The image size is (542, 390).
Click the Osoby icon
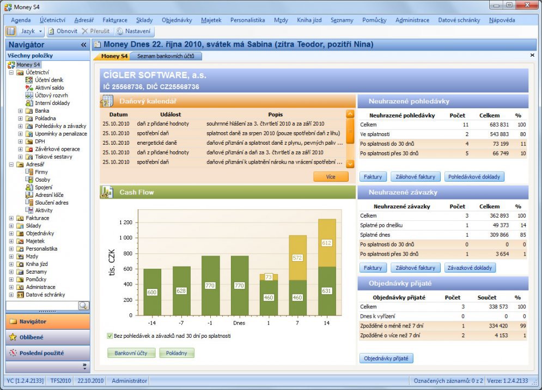[29, 179]
